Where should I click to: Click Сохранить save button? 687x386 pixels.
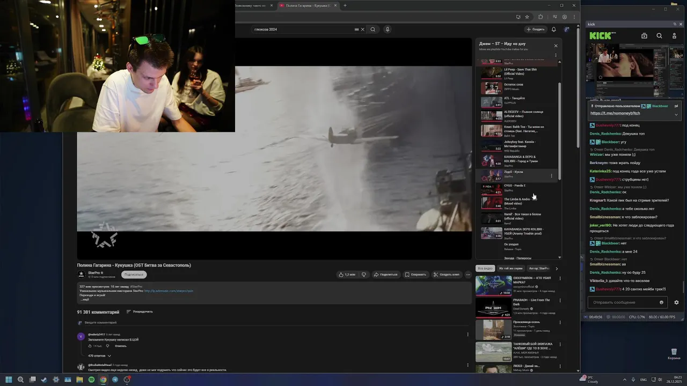click(x=415, y=274)
